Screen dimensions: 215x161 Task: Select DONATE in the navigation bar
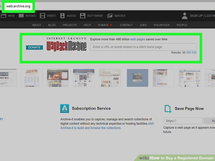(x=103, y=25)
